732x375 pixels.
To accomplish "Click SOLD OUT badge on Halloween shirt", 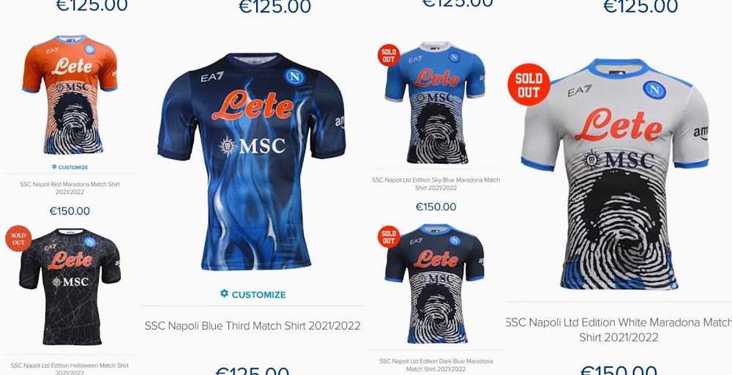I will pyautogui.click(x=18, y=239).
